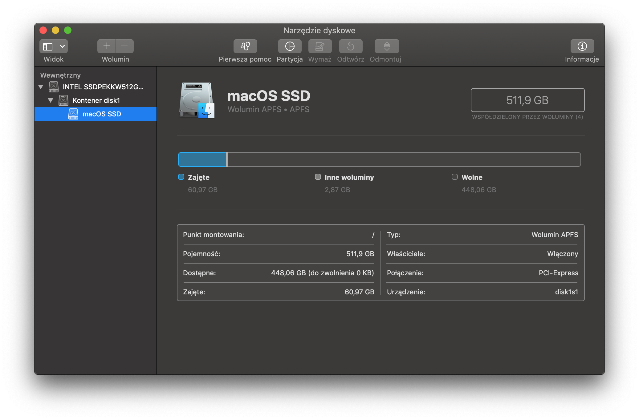Screen dimensions: 639x420
Task: Open the Partycja pie-chart tool
Action: [290, 46]
